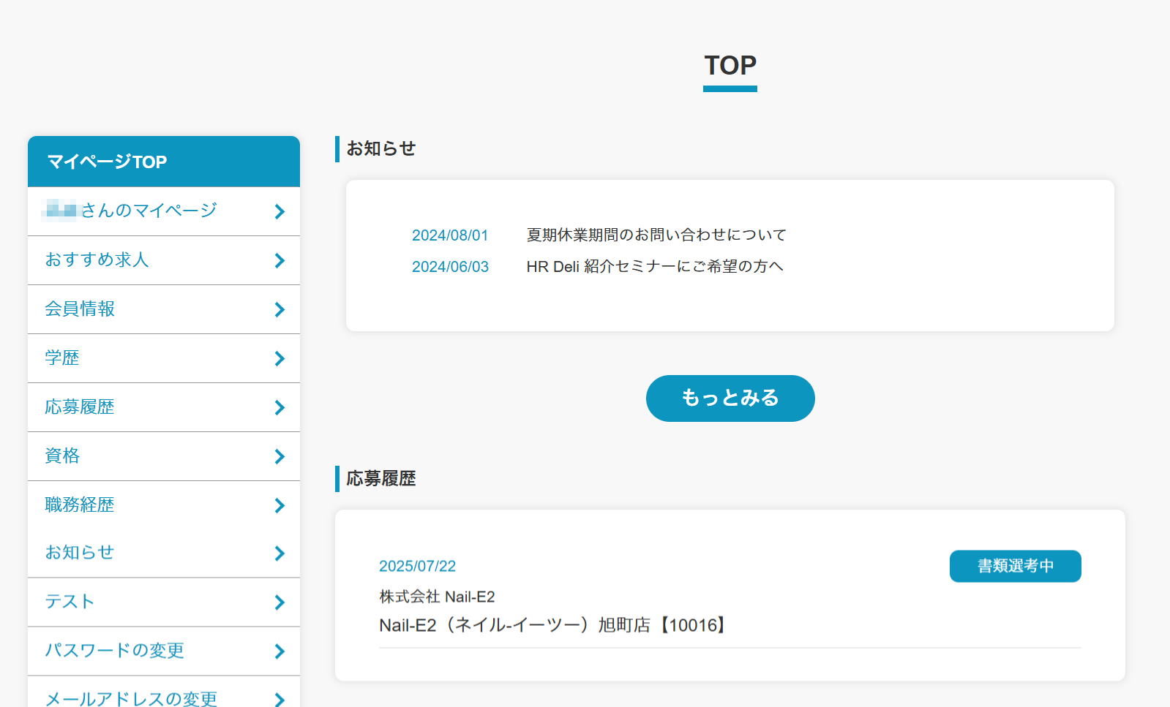The image size is (1170, 707).
Task: Click the 2024/08/01 notice date
Action: (x=450, y=235)
